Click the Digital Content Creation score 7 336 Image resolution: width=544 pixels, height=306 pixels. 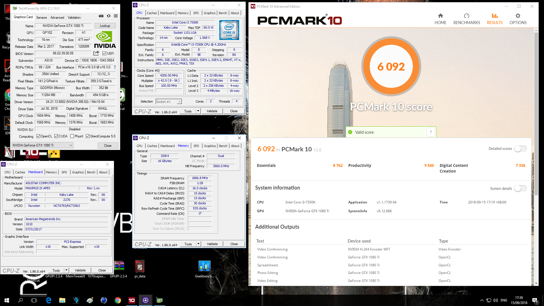[520, 165]
